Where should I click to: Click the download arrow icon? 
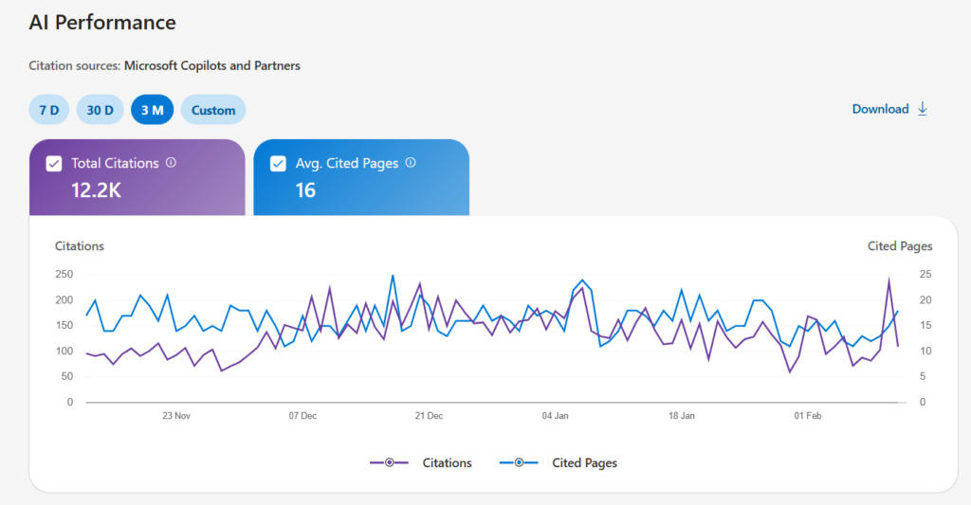pos(922,109)
